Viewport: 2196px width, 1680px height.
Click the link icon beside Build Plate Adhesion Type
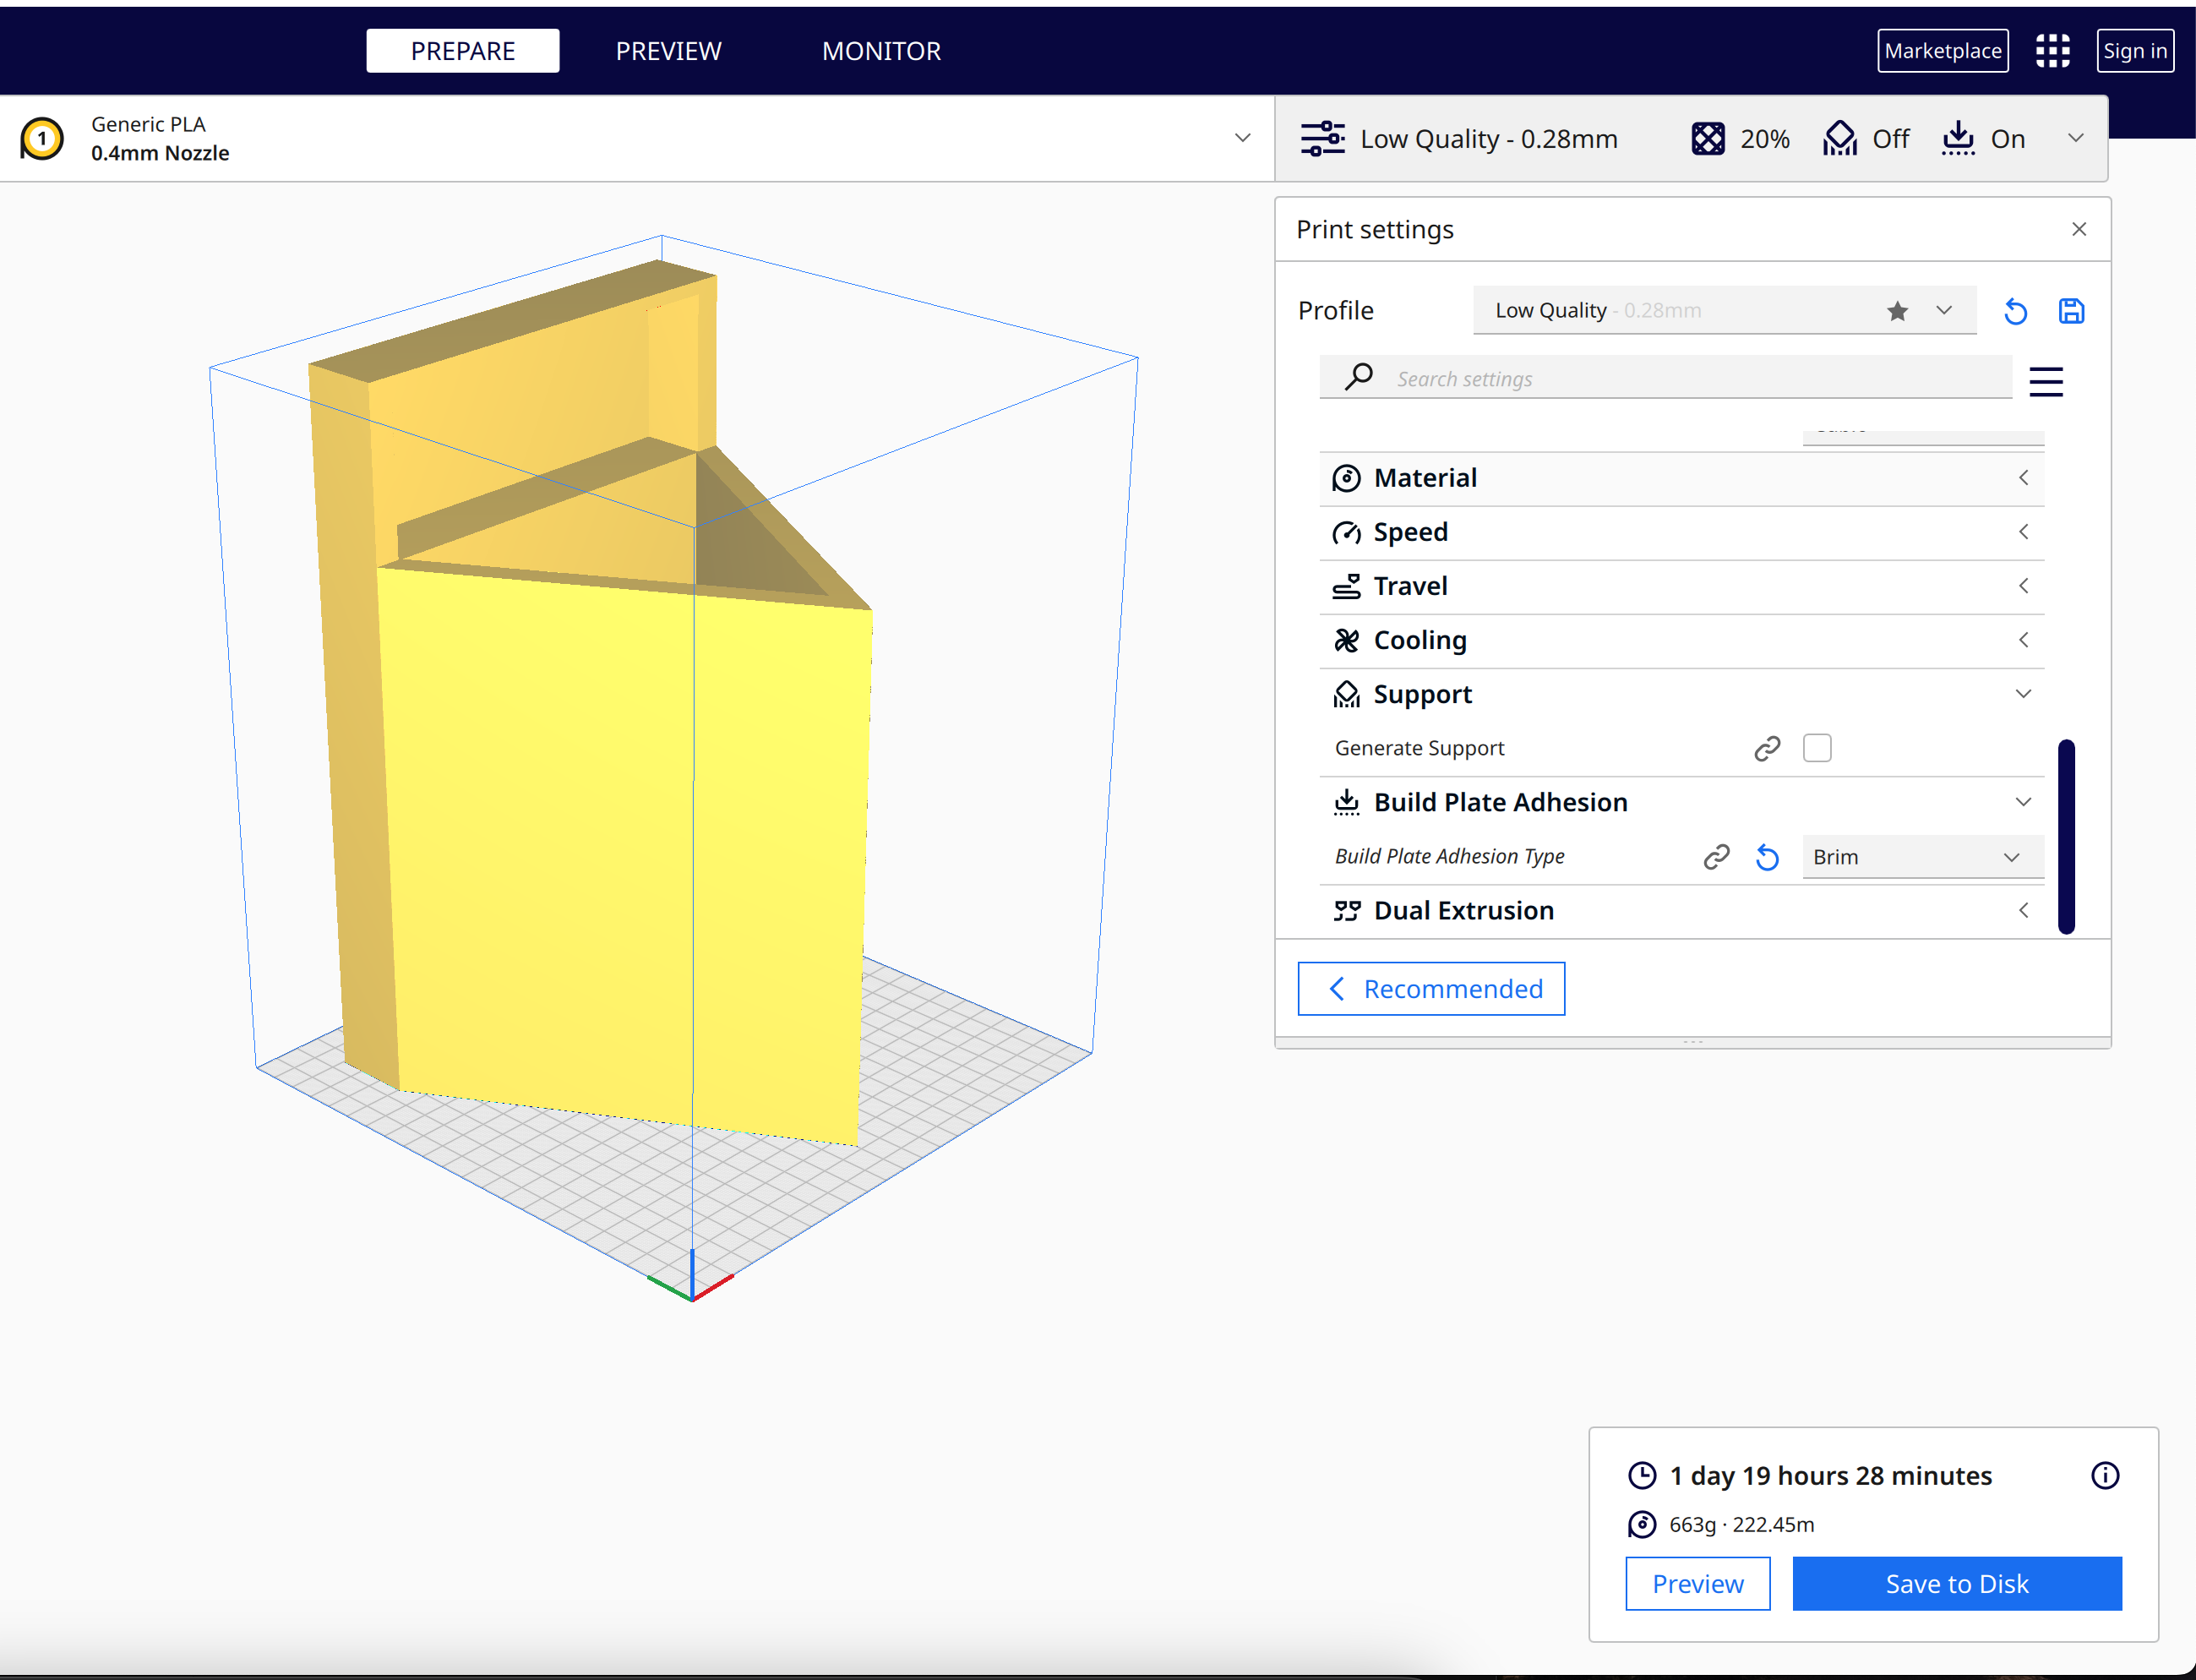[1716, 857]
